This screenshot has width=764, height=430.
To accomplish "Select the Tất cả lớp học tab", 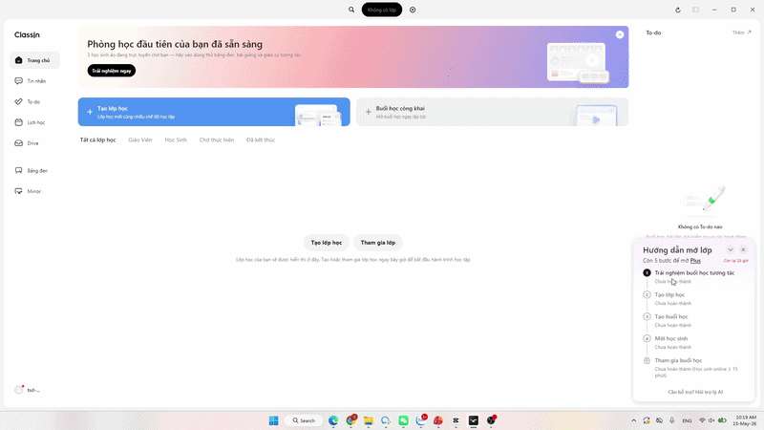I will tap(98, 140).
